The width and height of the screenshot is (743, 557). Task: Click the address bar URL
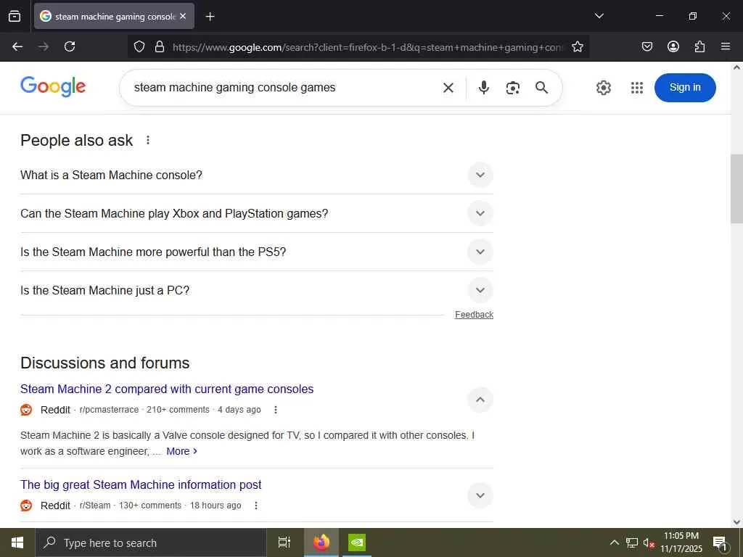tap(367, 47)
